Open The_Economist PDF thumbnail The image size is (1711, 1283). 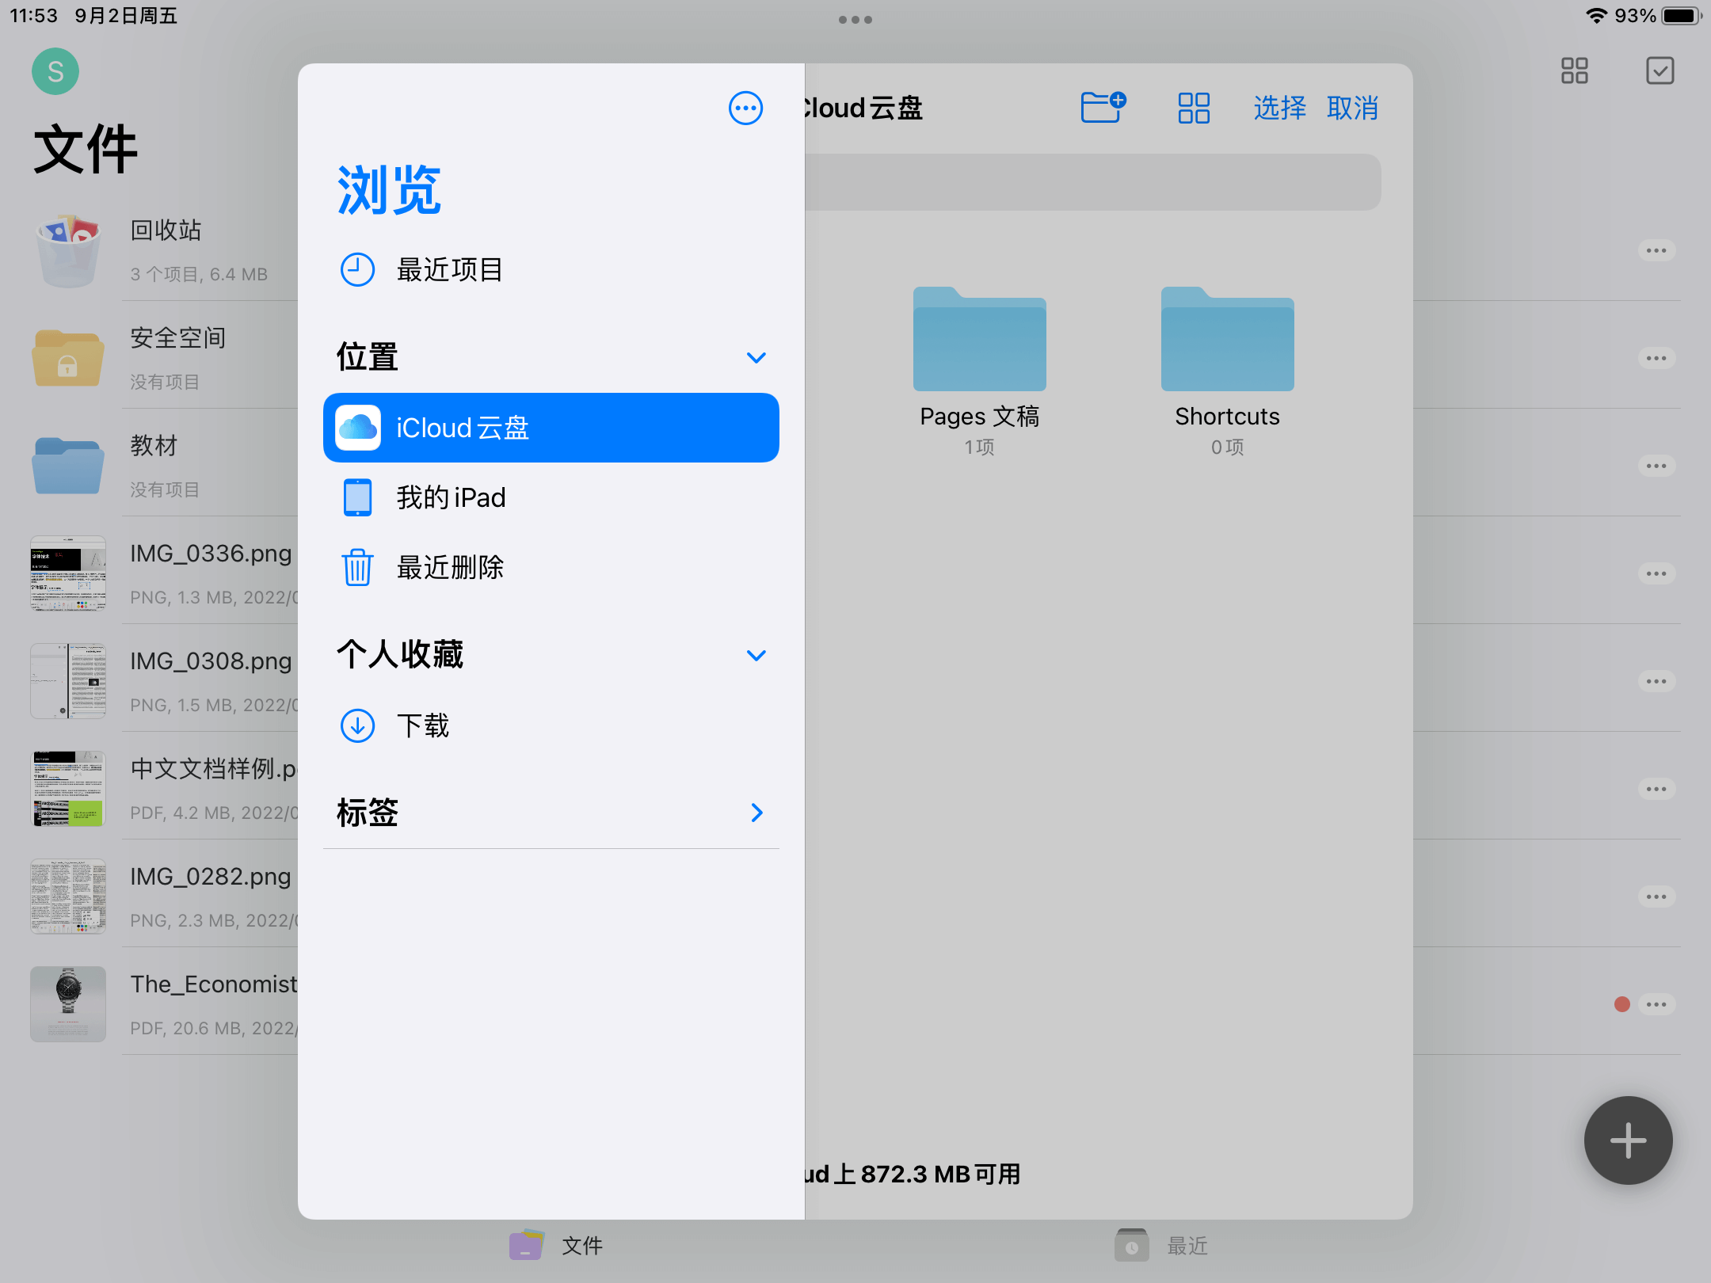point(68,1004)
